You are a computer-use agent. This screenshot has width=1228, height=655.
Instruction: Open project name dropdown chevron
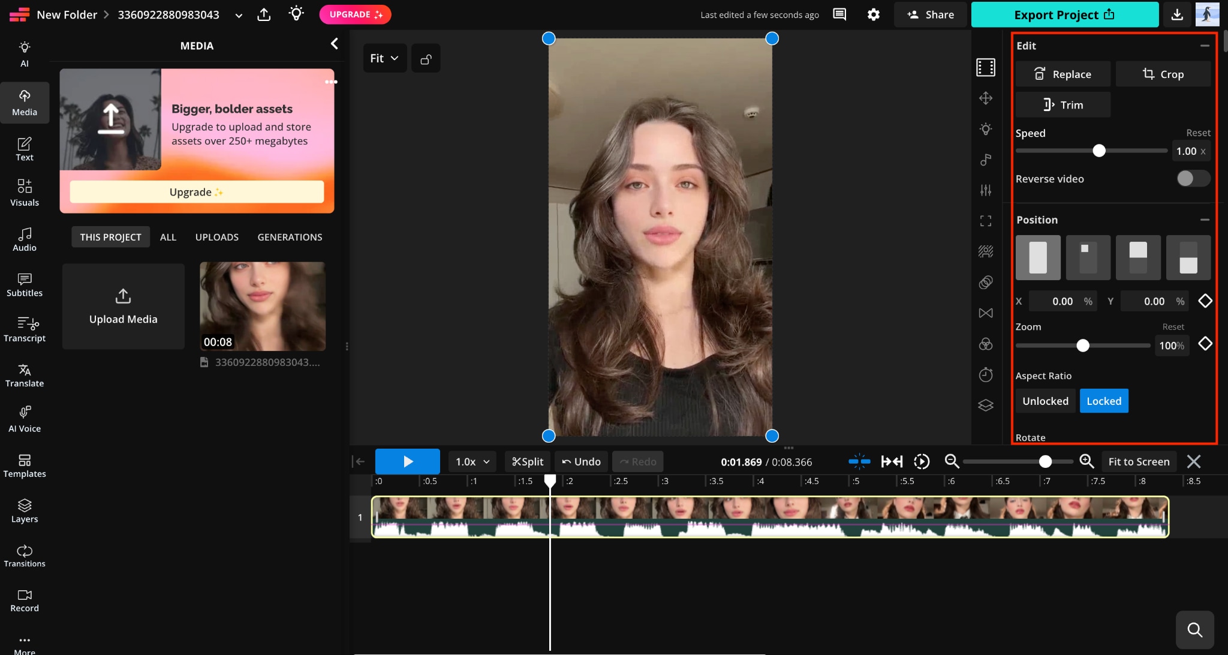coord(239,16)
